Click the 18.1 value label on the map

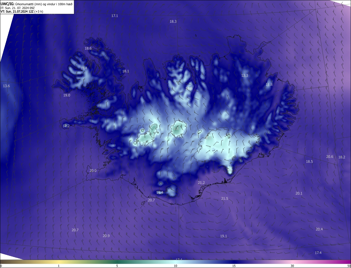tap(126, 71)
